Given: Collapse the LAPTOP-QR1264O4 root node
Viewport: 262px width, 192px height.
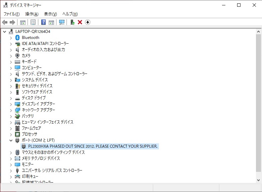Looking at the screenshot, I should pyautogui.click(x=5, y=32).
